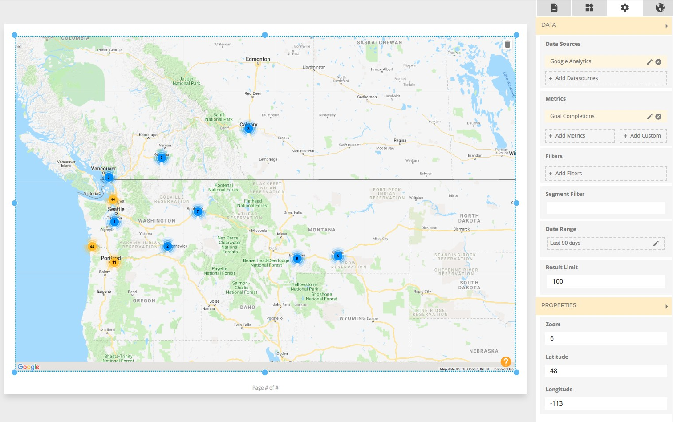
Task: Click the Boise city label
Action: 214,301
